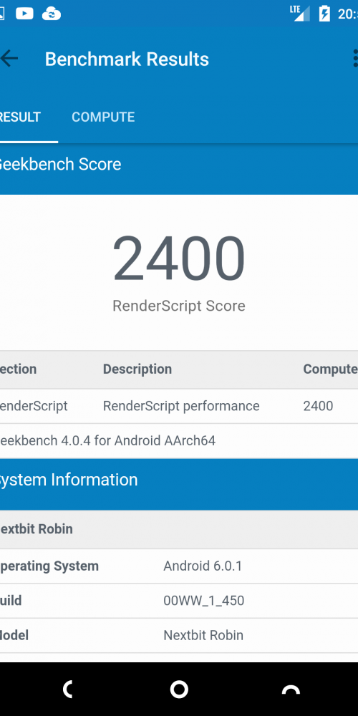Viewport: 358px width, 716px height.
Task: Tap the cloud sync notification icon
Action: [52, 14]
